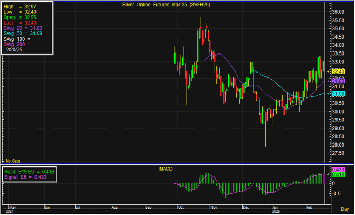This screenshot has height=215, width=355.
Task: Click the No Gaps label
Action: (x=12, y=162)
